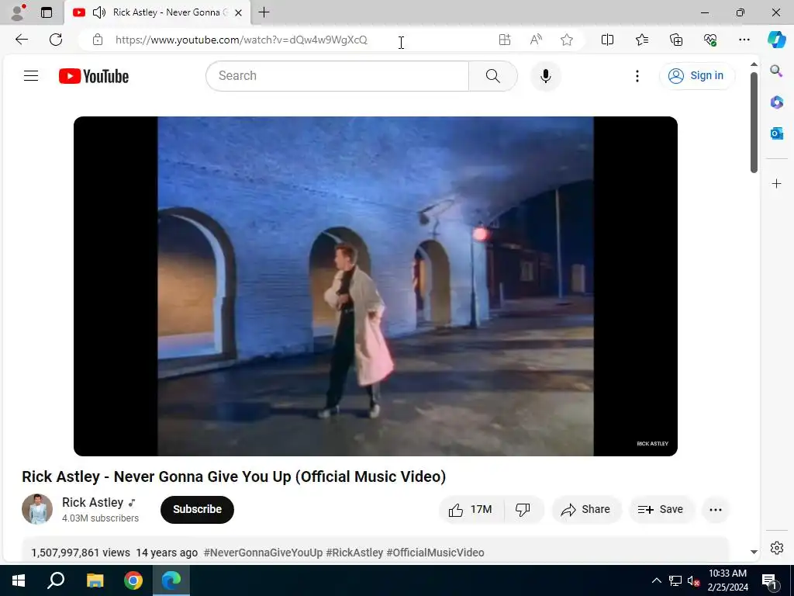This screenshot has width=794, height=596.
Task: Select Microsoft Edge on taskbar
Action: [x=171, y=580]
